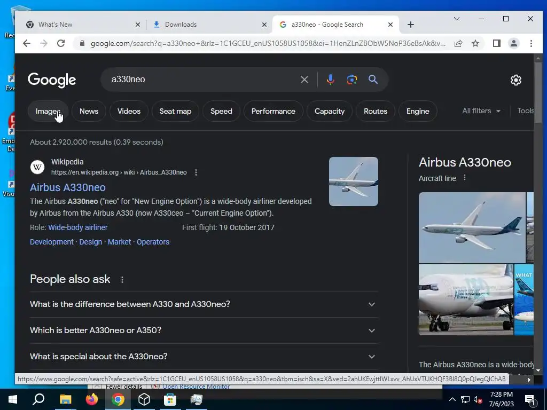Search by image with Google Lens
547x410 pixels.
pyautogui.click(x=351, y=80)
